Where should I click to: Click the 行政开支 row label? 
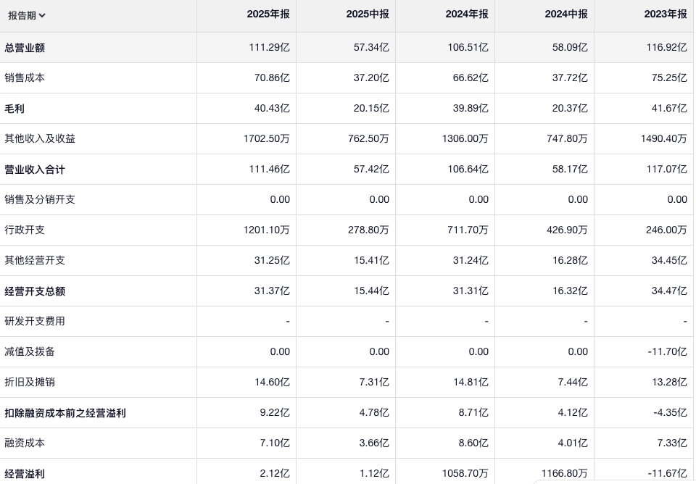pos(25,230)
